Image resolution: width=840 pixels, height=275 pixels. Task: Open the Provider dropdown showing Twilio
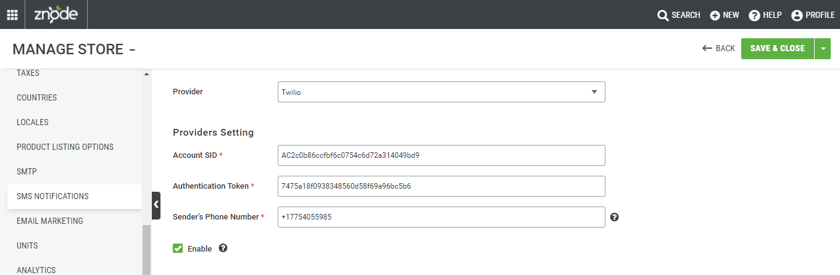[441, 92]
